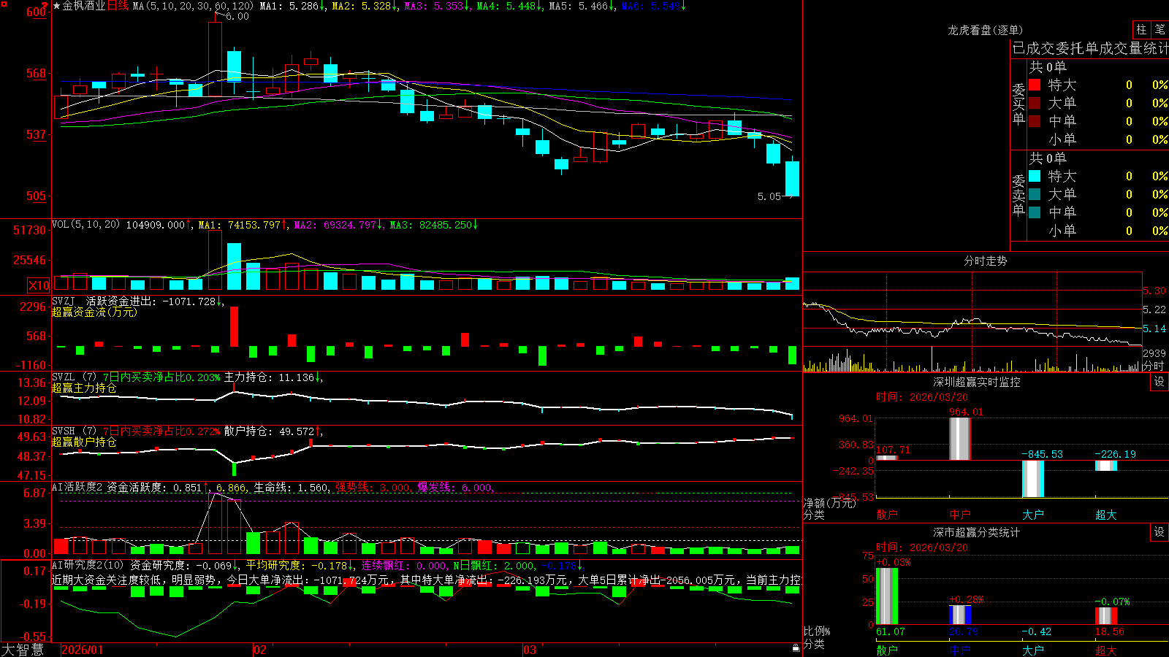Viewport: 1169px width, 657px height.
Task: Click the 2026/01 date marker on timeline
Action: [x=82, y=650]
